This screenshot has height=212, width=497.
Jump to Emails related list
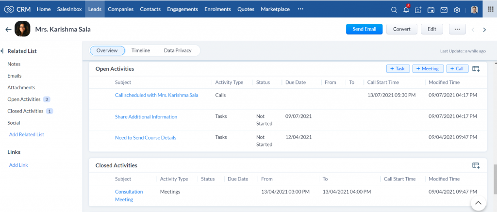[15, 76]
